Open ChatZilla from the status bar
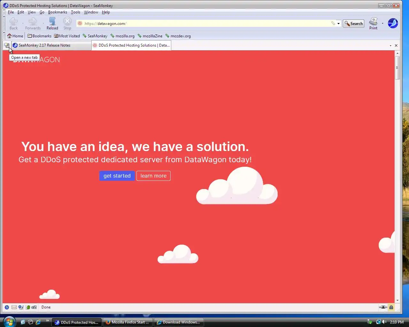Image resolution: width=409 pixels, height=327 pixels. pos(34,307)
